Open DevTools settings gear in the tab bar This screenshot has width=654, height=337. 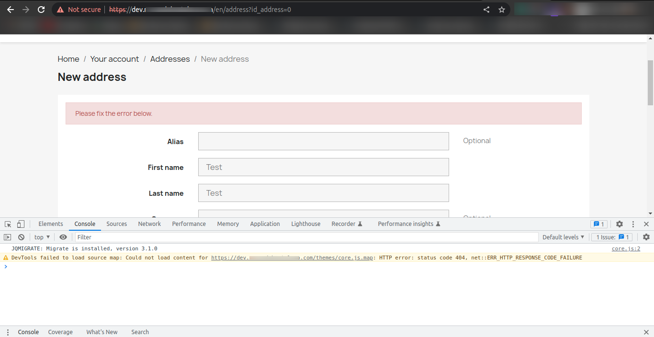[620, 224]
